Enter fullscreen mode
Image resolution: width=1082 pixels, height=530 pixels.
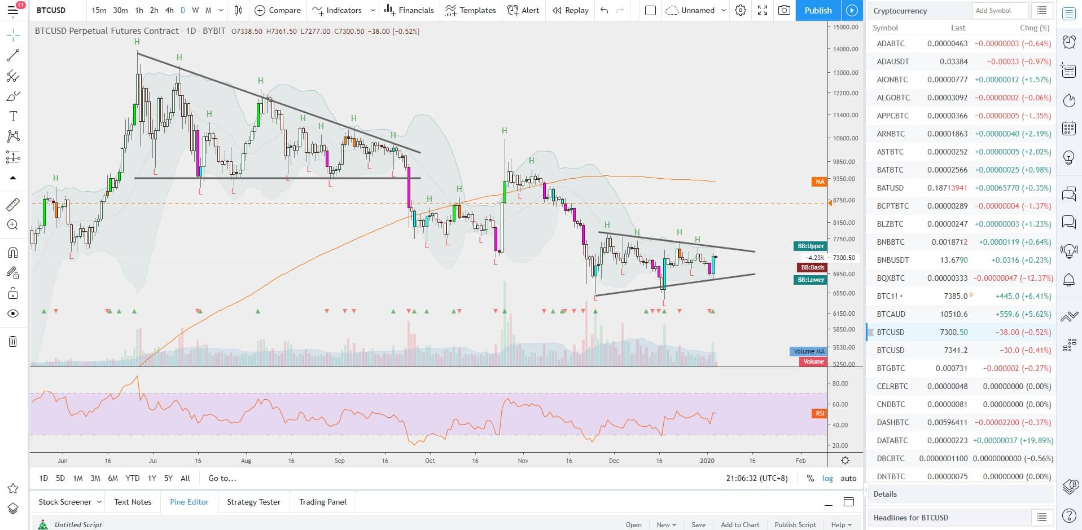coord(763,10)
